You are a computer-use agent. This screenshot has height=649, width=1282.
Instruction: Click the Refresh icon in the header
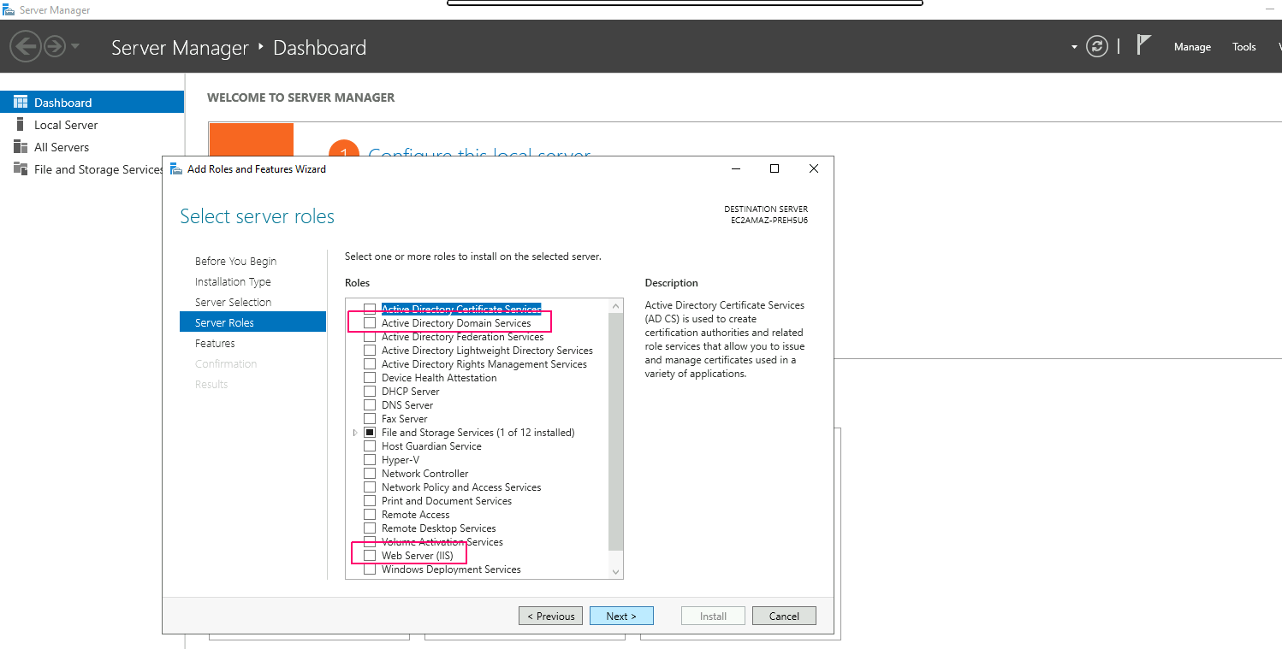click(1097, 47)
